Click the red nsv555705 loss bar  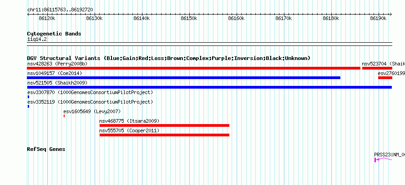[165, 135]
